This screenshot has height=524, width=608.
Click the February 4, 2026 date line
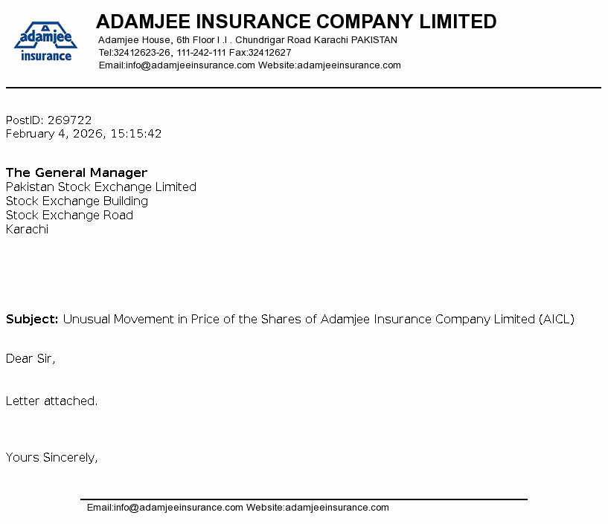coord(84,134)
